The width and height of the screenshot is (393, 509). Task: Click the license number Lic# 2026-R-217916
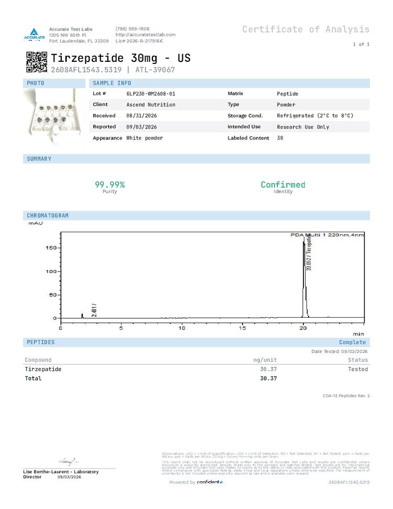point(139,41)
